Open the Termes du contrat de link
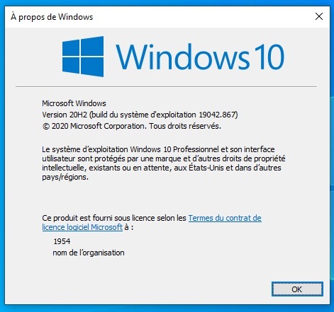 click(x=225, y=218)
